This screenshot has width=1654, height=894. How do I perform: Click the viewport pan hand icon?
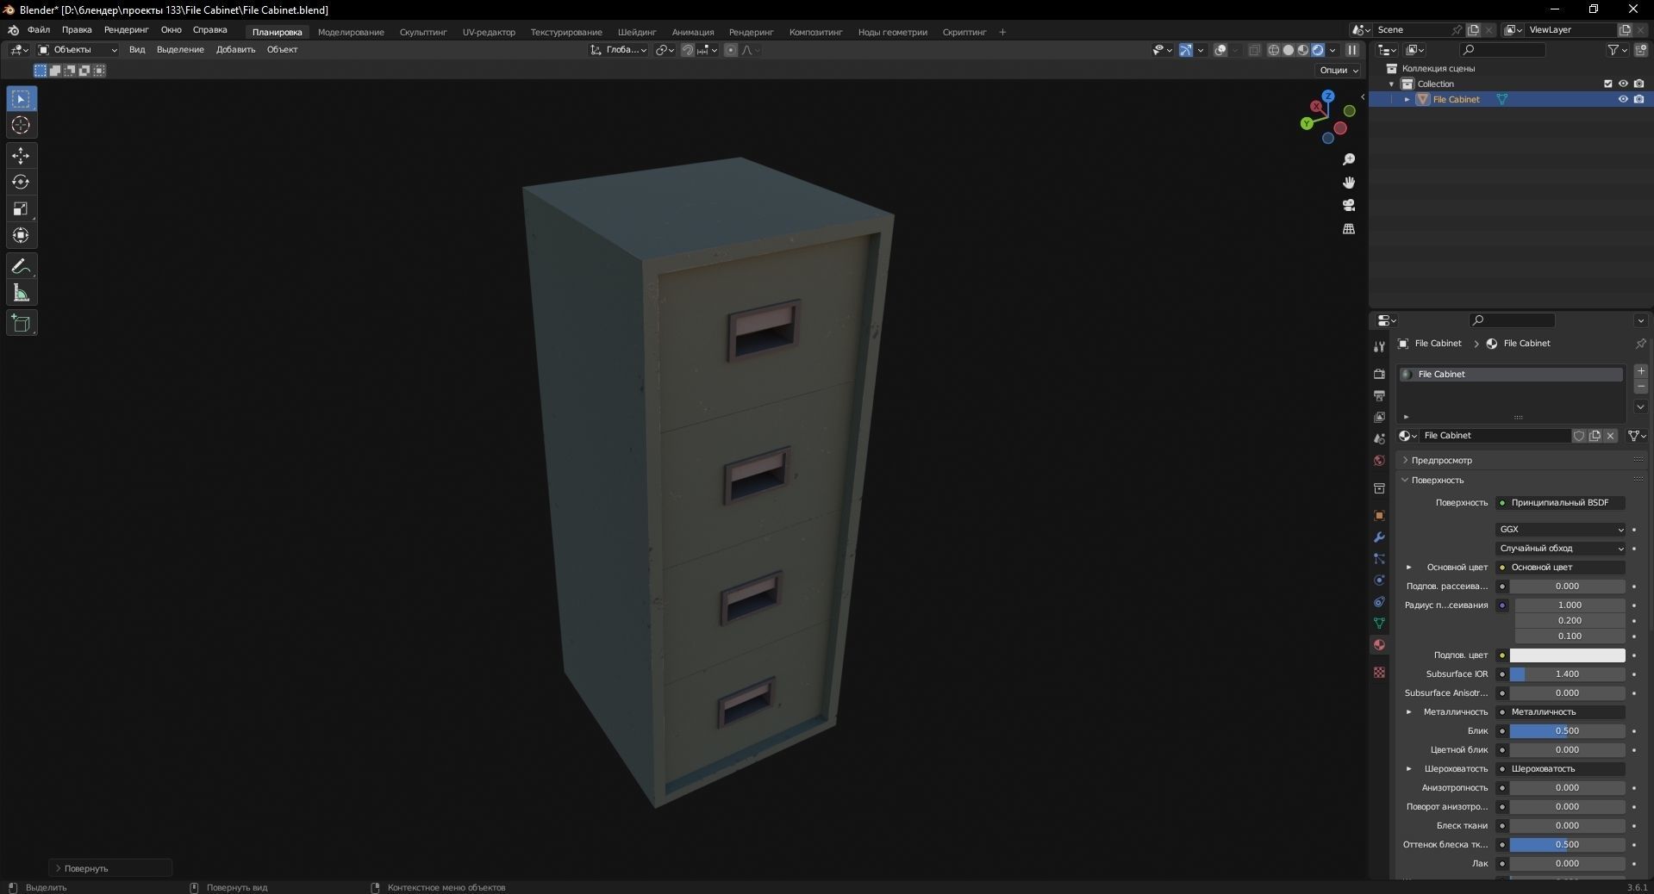(1349, 183)
